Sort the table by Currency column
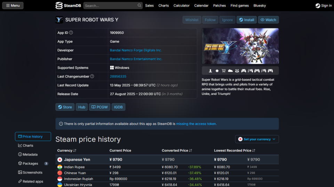334x187 pixels. (x=67, y=151)
